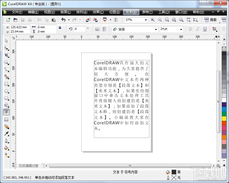This screenshot has height=183, width=229.
Task: Expand the application launcher dropdown arrow
Action: click(x=110, y=20)
